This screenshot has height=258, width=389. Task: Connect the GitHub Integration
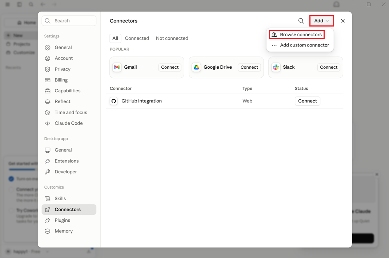pyautogui.click(x=307, y=101)
